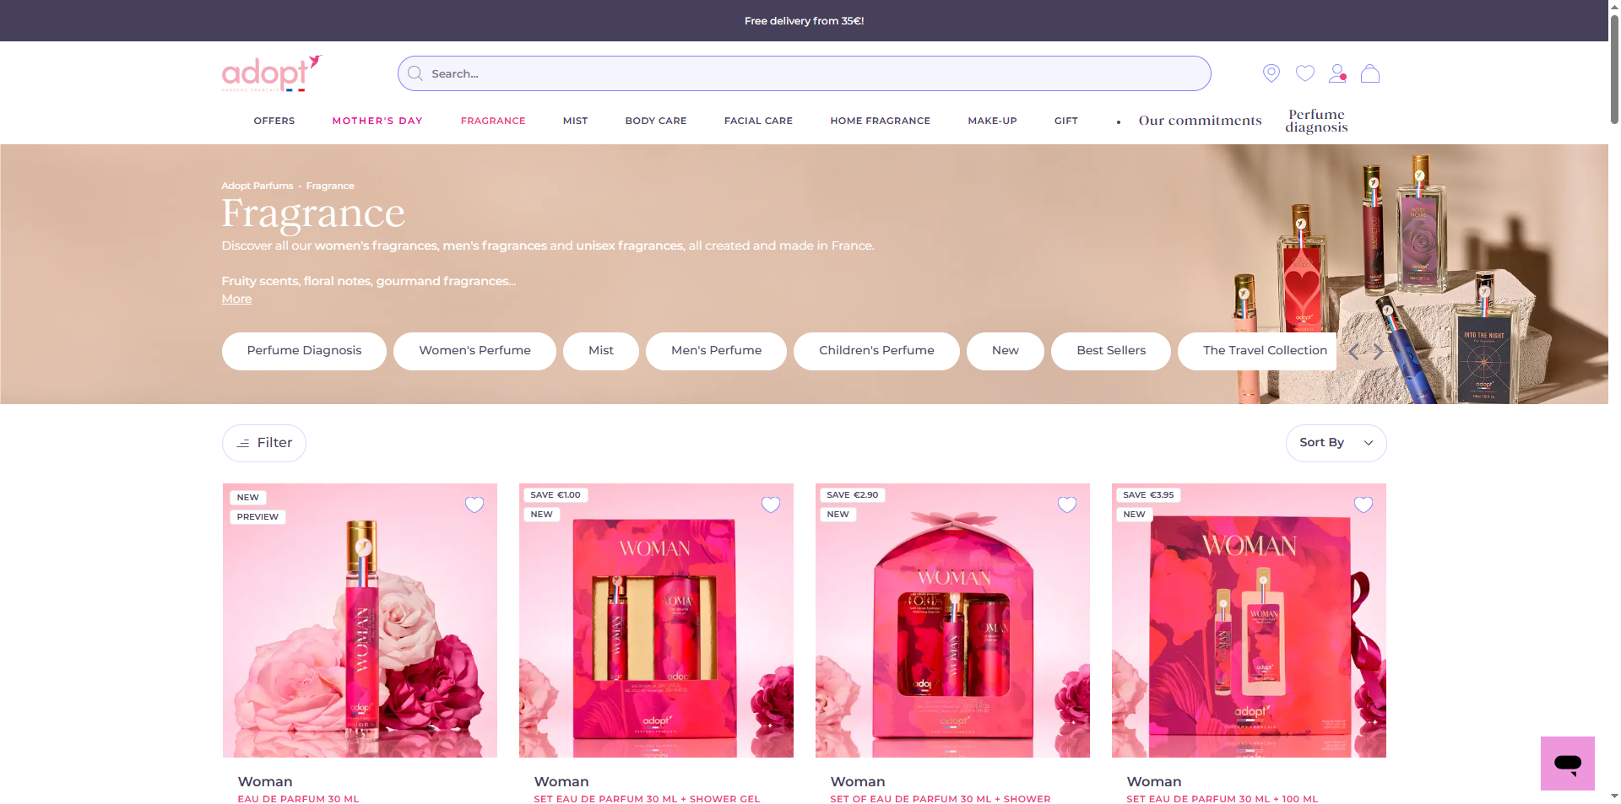This screenshot has height=804, width=1621.
Task: Open the wishlist heart icon in header
Action: (x=1304, y=73)
